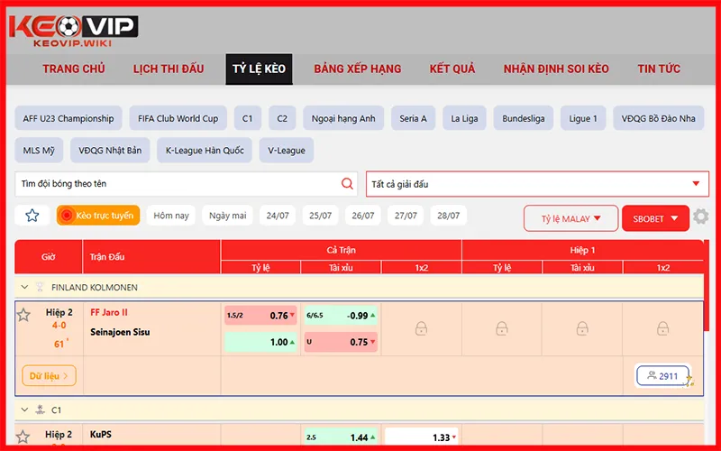Open the Lịch Thi Đấu menu item
This screenshot has width=721, height=451.
[x=169, y=69]
